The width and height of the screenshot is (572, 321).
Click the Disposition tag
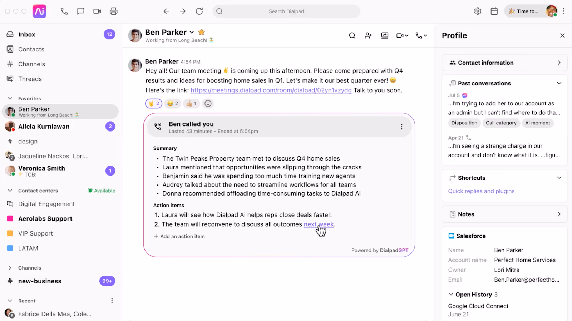pyautogui.click(x=464, y=123)
